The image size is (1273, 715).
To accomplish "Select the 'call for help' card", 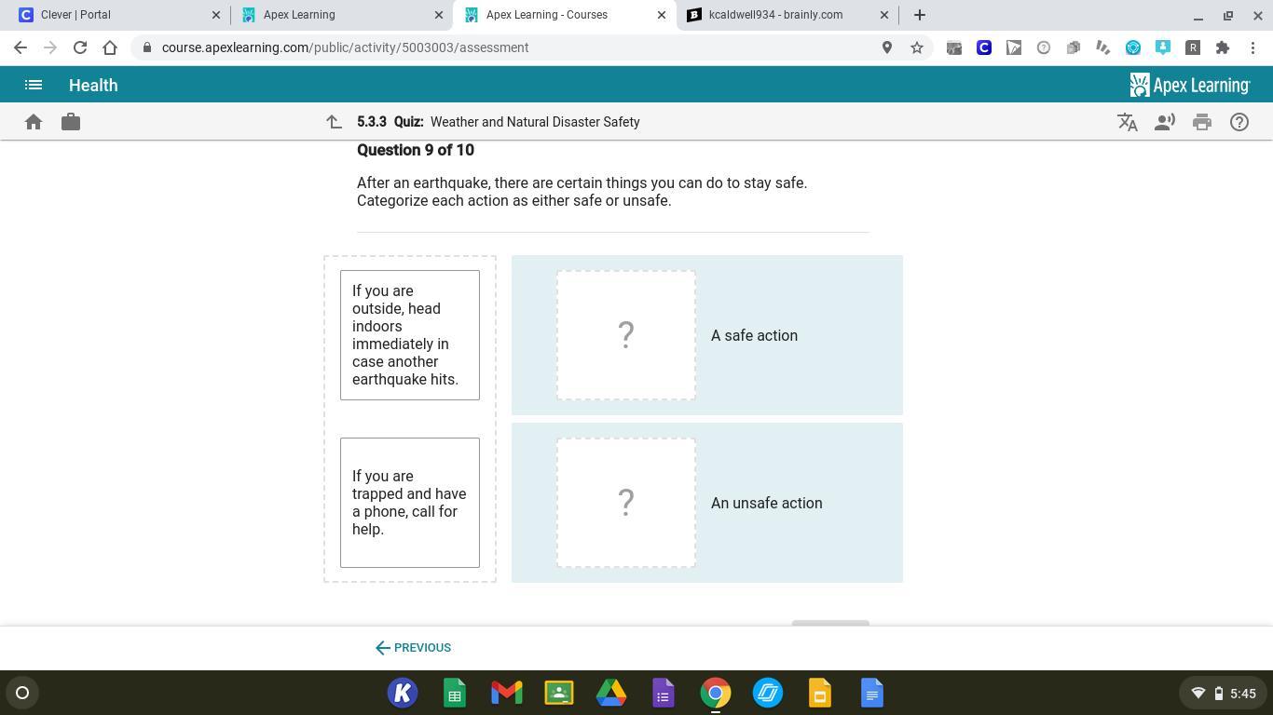I will tap(410, 503).
